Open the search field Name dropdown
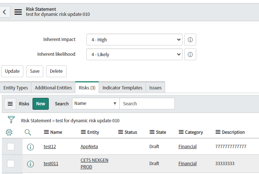Image resolution: width=259 pixels, height=174 pixels. pyautogui.click(x=96, y=103)
